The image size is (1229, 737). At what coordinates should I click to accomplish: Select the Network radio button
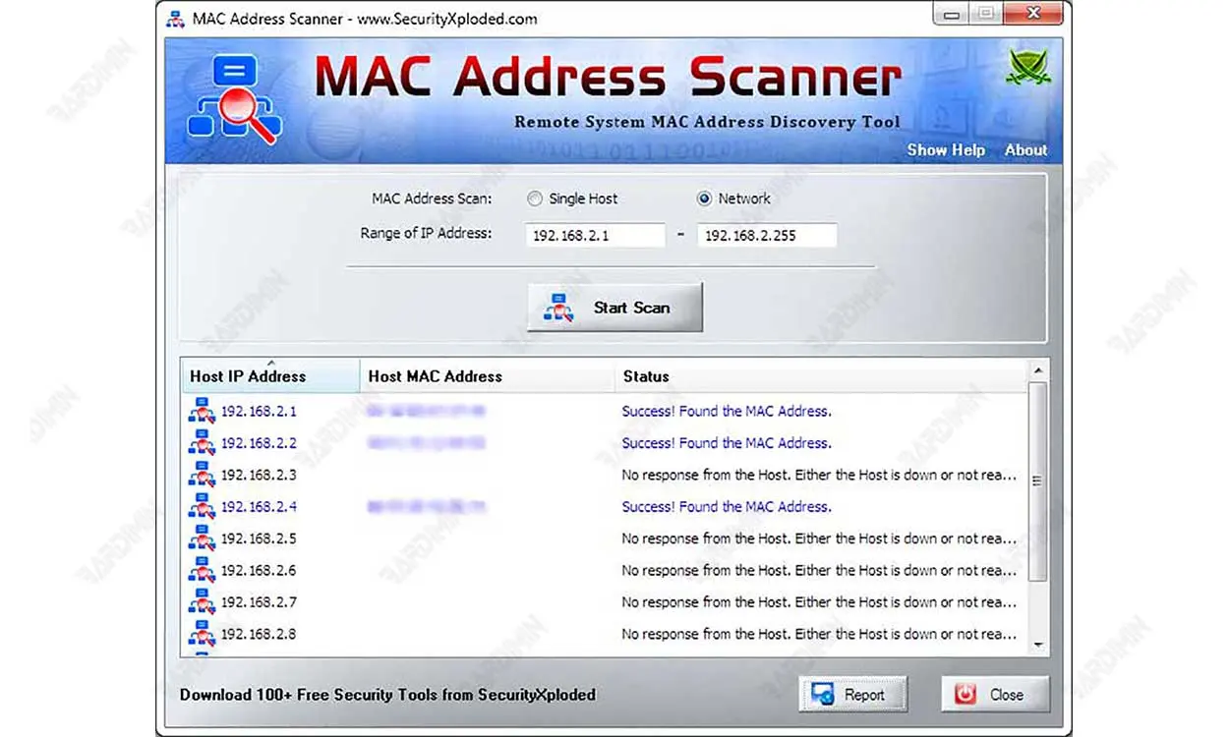pyautogui.click(x=704, y=198)
